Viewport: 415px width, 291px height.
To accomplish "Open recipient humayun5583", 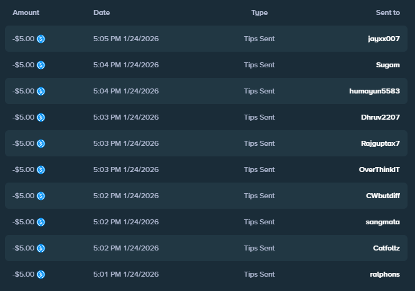I will (374, 91).
